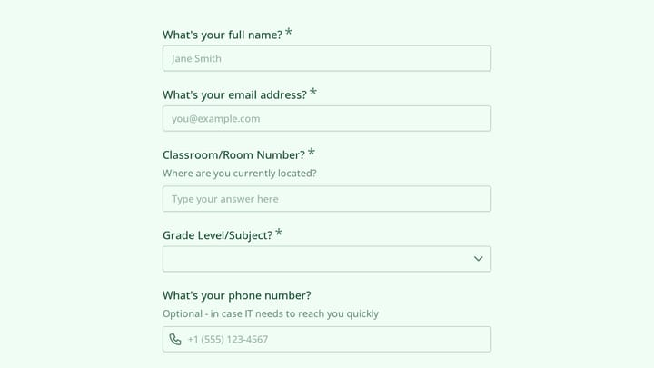The width and height of the screenshot is (654, 368).
Task: Click the "+1 (555) 123-4567" placeholder text
Action: (x=228, y=339)
